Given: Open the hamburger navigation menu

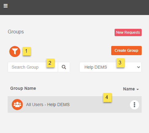Looking at the screenshot, I should click(6, 6).
